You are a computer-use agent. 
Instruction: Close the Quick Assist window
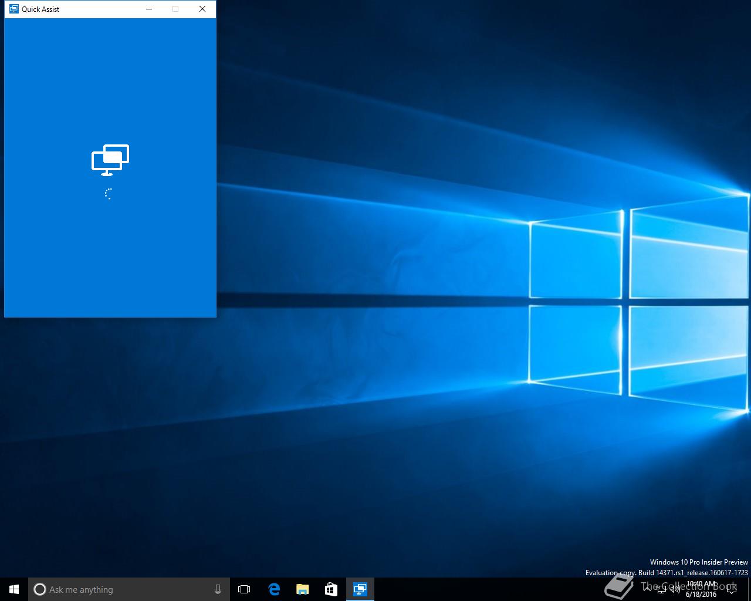[x=202, y=9]
